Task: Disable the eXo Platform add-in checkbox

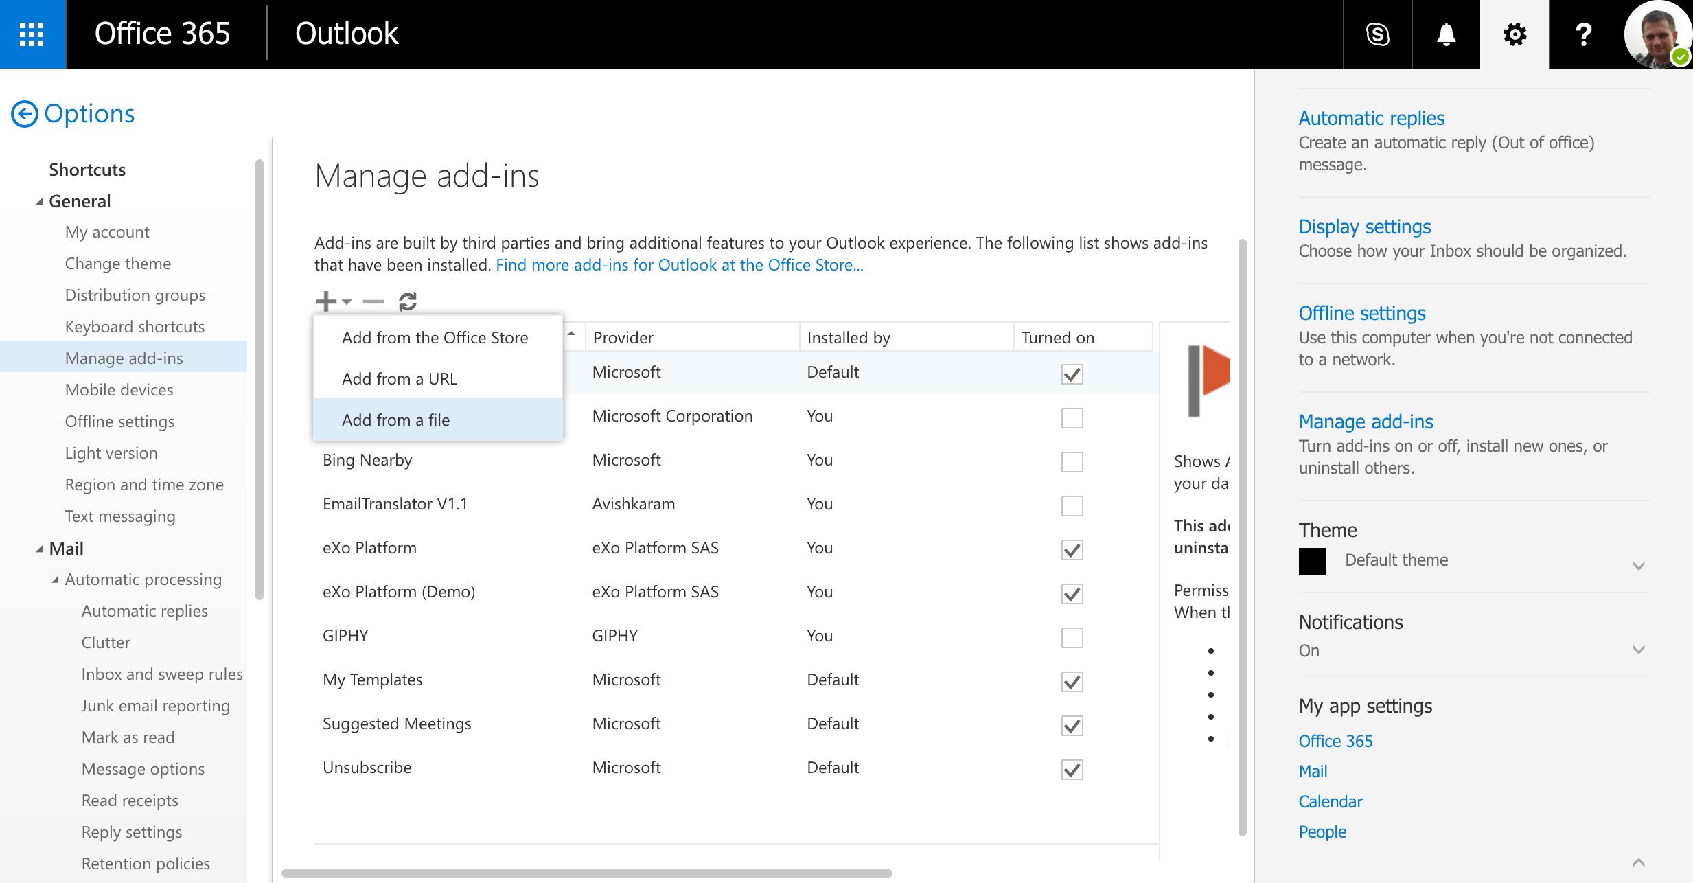Action: click(x=1072, y=550)
